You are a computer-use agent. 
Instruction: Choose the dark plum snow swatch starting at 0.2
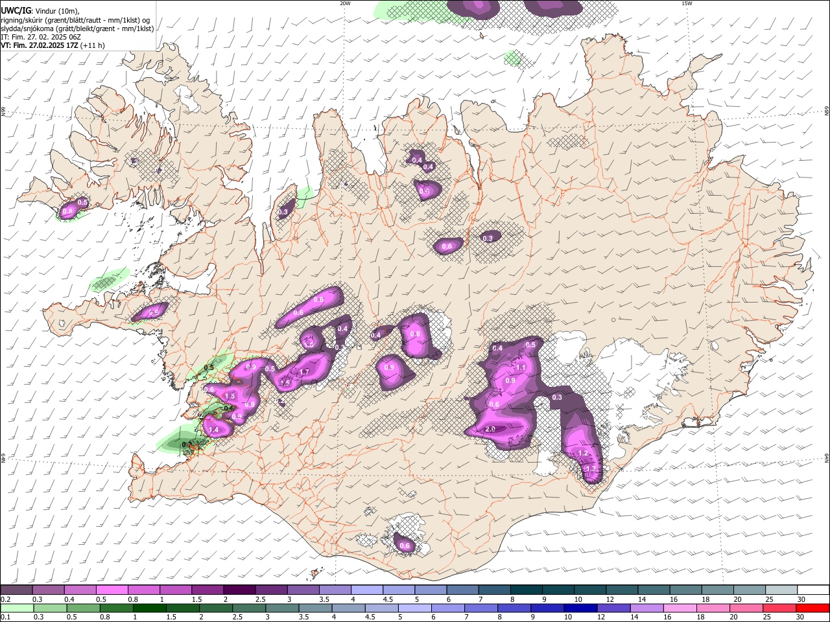(x=16, y=590)
